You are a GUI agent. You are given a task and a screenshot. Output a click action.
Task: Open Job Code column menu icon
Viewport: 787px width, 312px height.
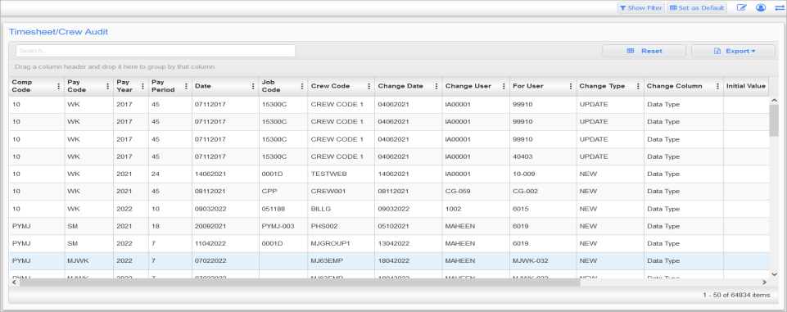(x=301, y=86)
